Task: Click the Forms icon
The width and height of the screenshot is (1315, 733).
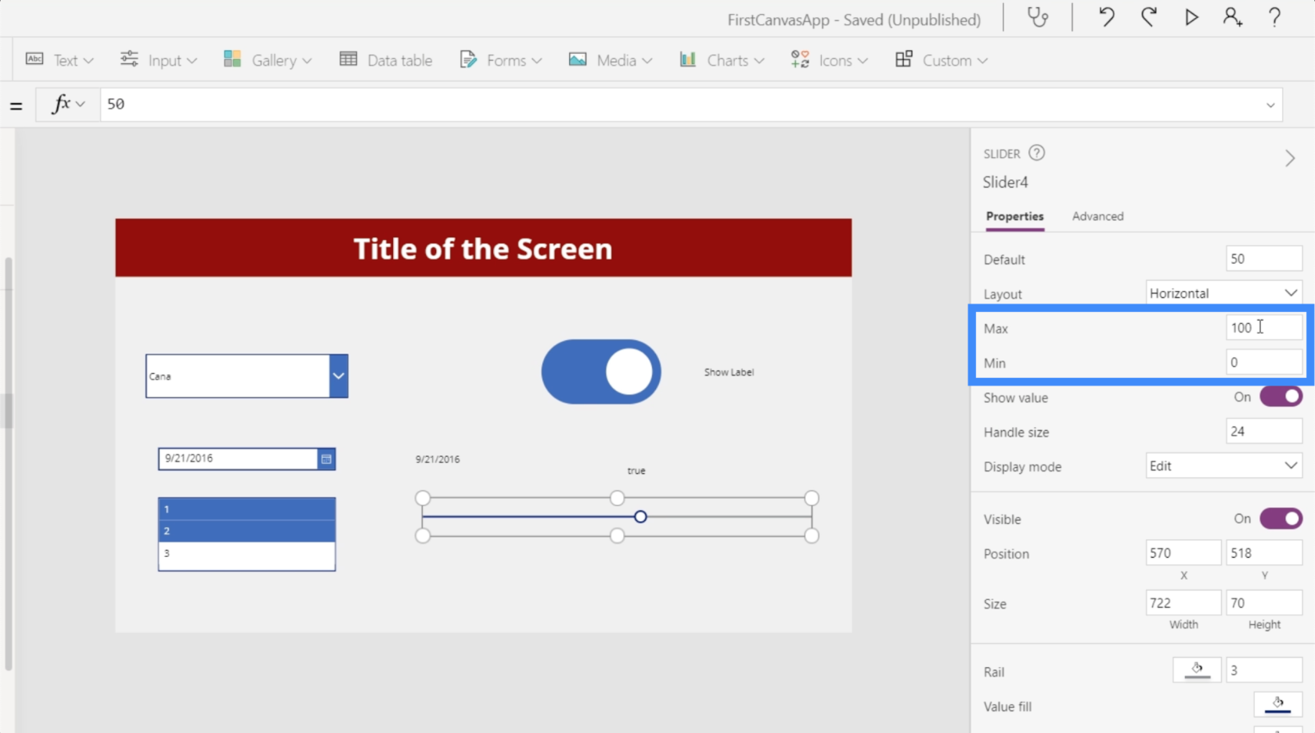Action: 468,59
